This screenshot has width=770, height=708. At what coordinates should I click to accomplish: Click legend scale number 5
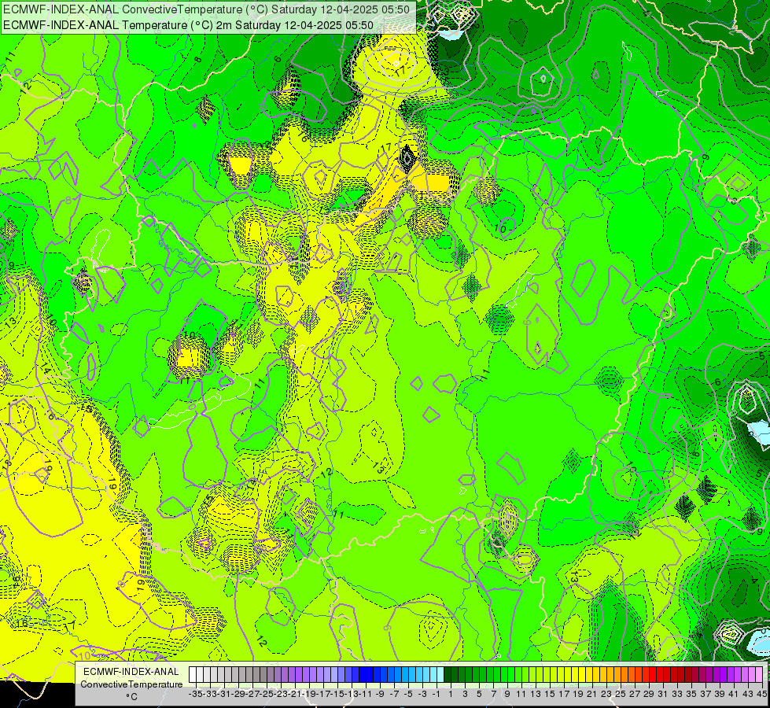click(479, 694)
